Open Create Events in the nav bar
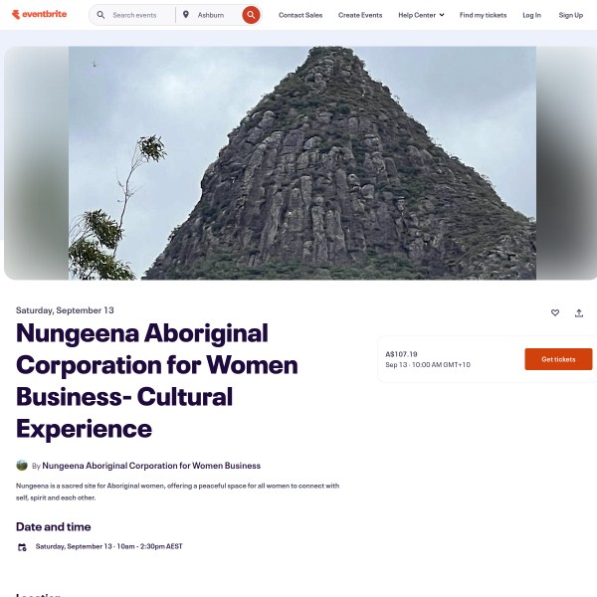 point(360,15)
